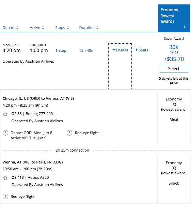Viewport: 191px width, 204px height.
Task: Sort by Economy lowest award header
Action: tap(174, 18)
